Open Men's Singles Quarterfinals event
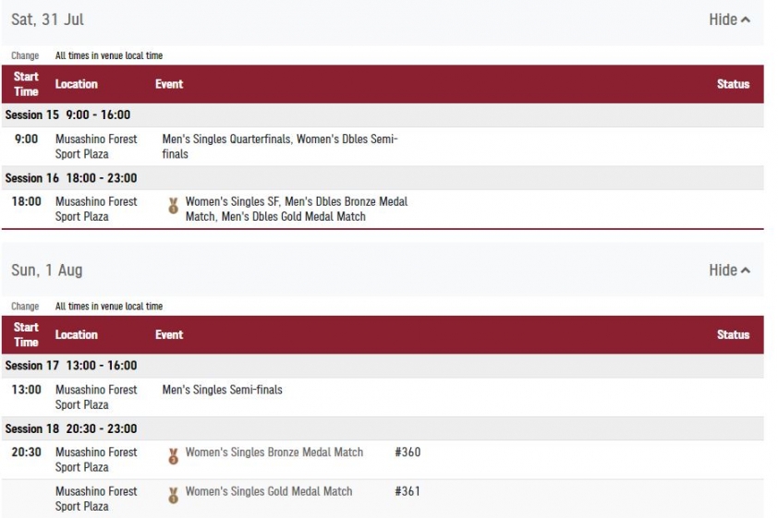 pos(280,146)
